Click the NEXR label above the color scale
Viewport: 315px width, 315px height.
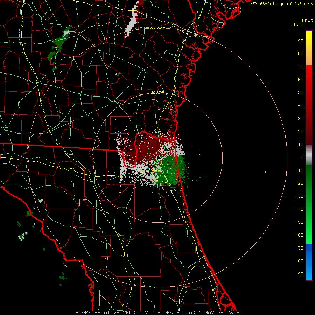coord(308,21)
